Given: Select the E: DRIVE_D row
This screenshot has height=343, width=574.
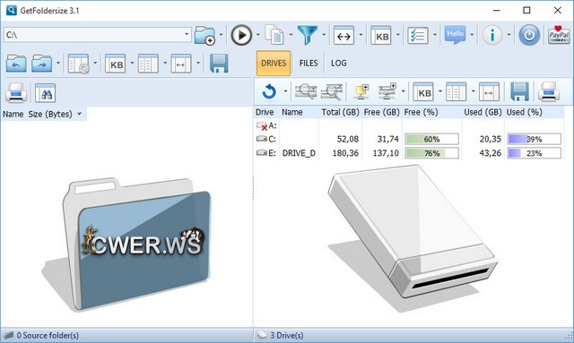Looking at the screenshot, I should point(409,153).
